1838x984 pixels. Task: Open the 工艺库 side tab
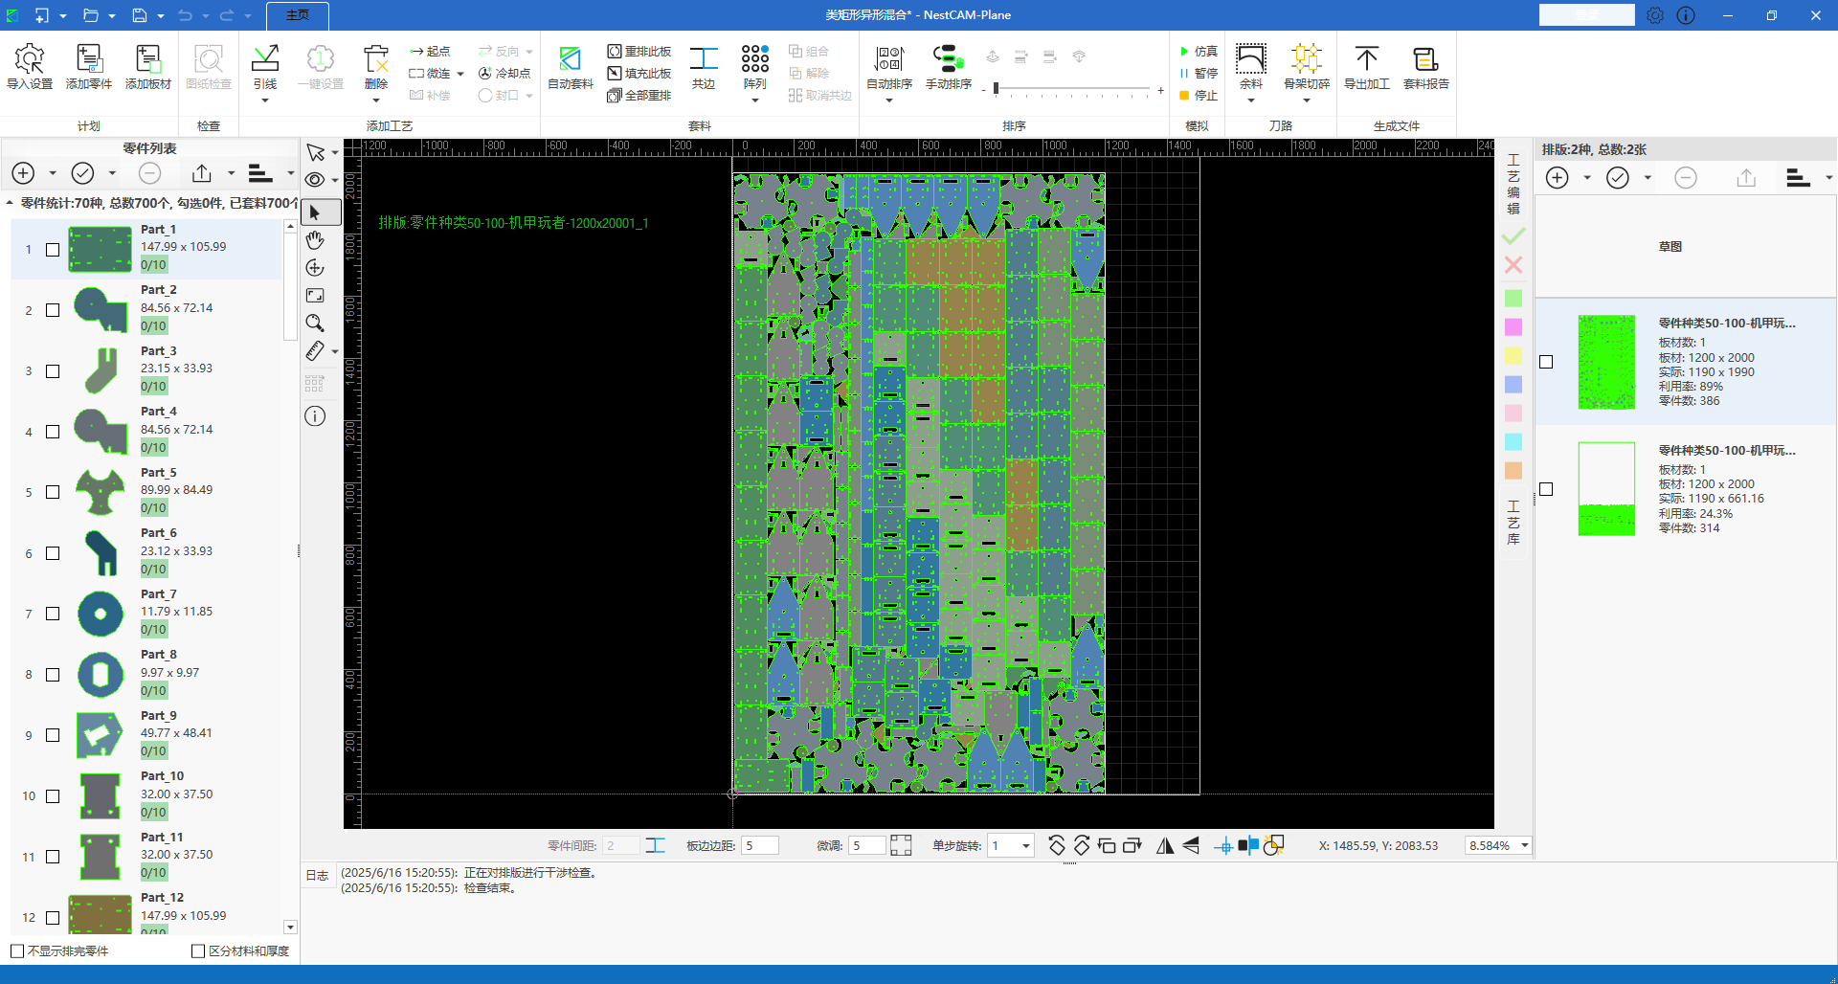(x=1513, y=523)
